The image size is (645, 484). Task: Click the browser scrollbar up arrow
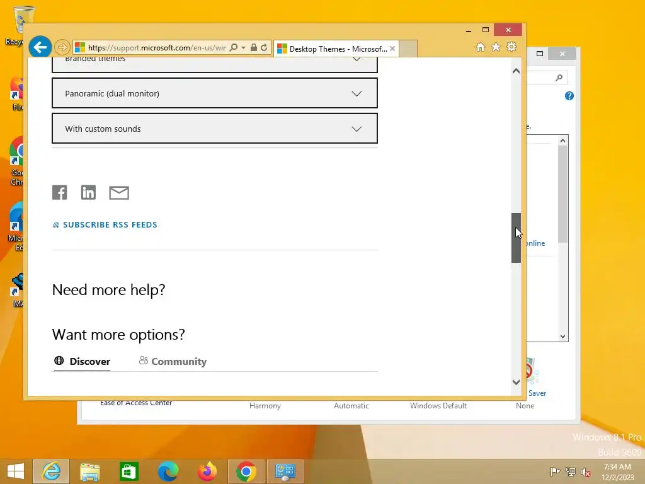pos(517,71)
